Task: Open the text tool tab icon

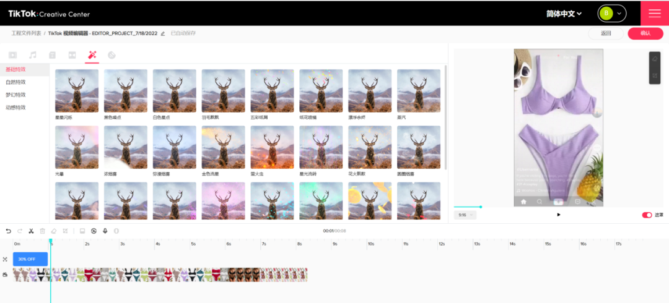Action: click(53, 55)
